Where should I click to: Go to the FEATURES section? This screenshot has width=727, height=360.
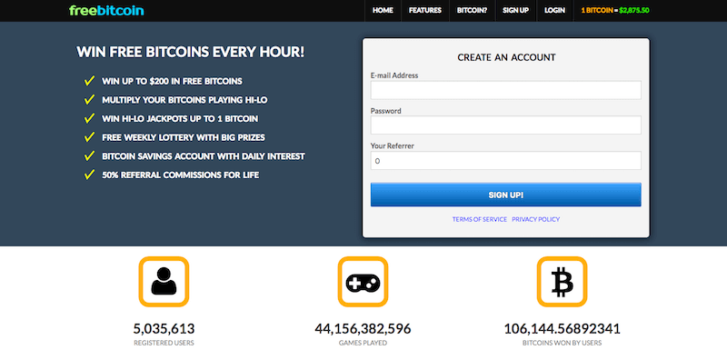pos(425,10)
